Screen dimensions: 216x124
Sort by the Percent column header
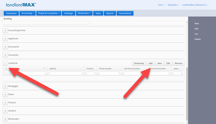pos(91,68)
